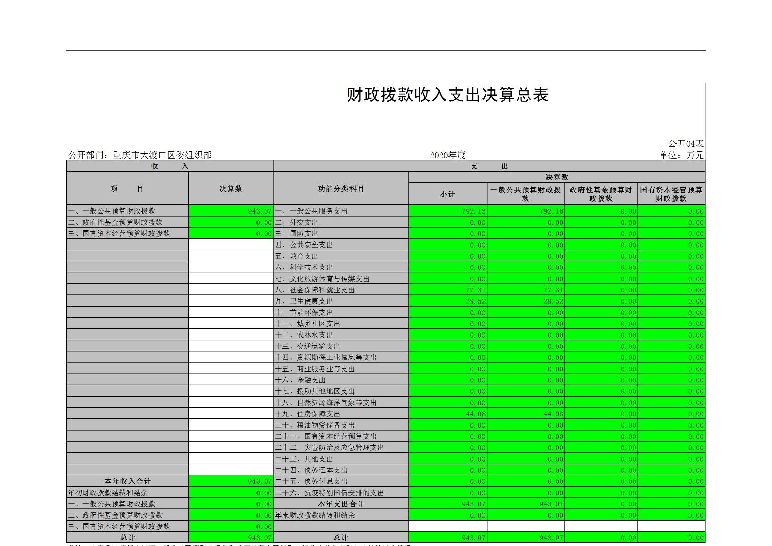This screenshot has width=772, height=546.
Task: Click the 2020年度 label above the table
Action: 447,155
